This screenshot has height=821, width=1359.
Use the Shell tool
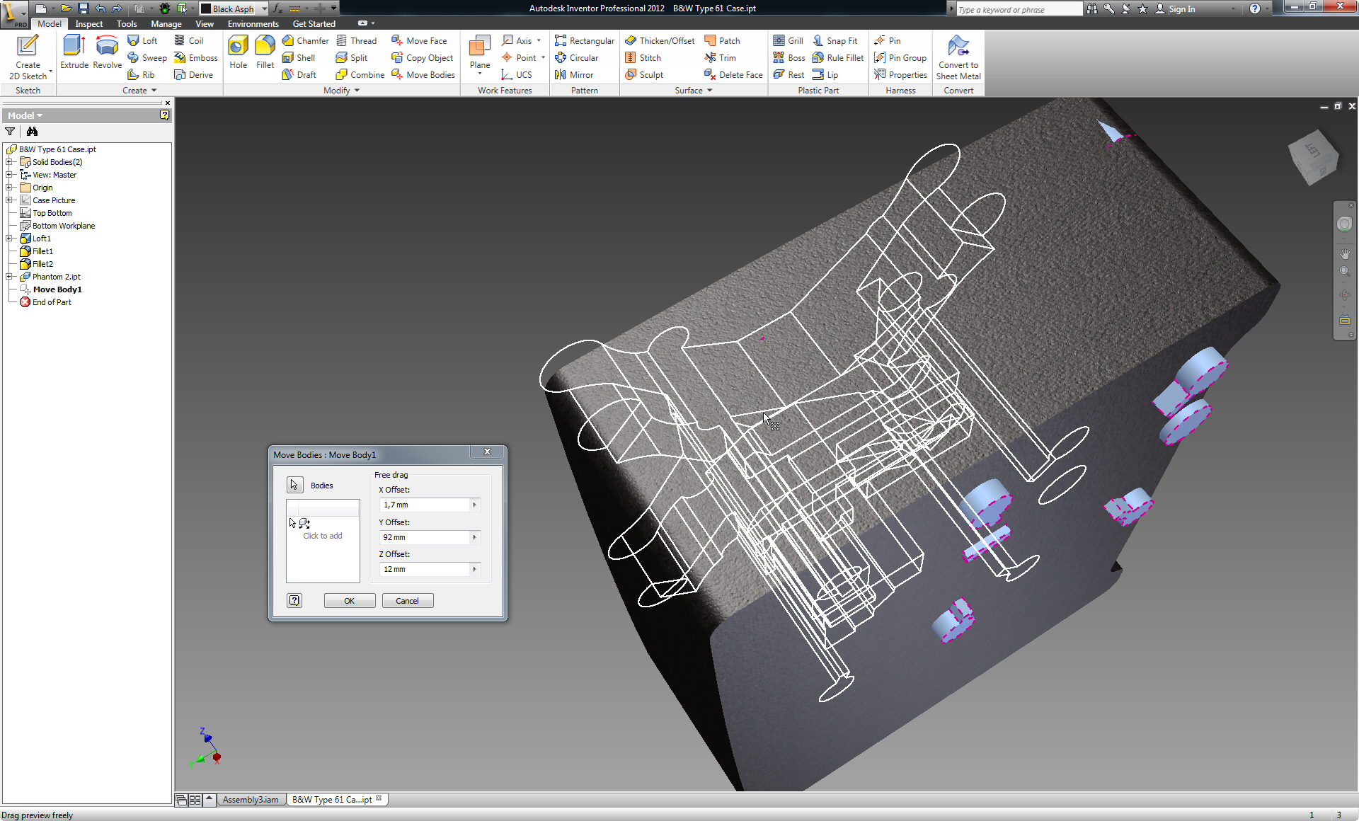click(298, 58)
